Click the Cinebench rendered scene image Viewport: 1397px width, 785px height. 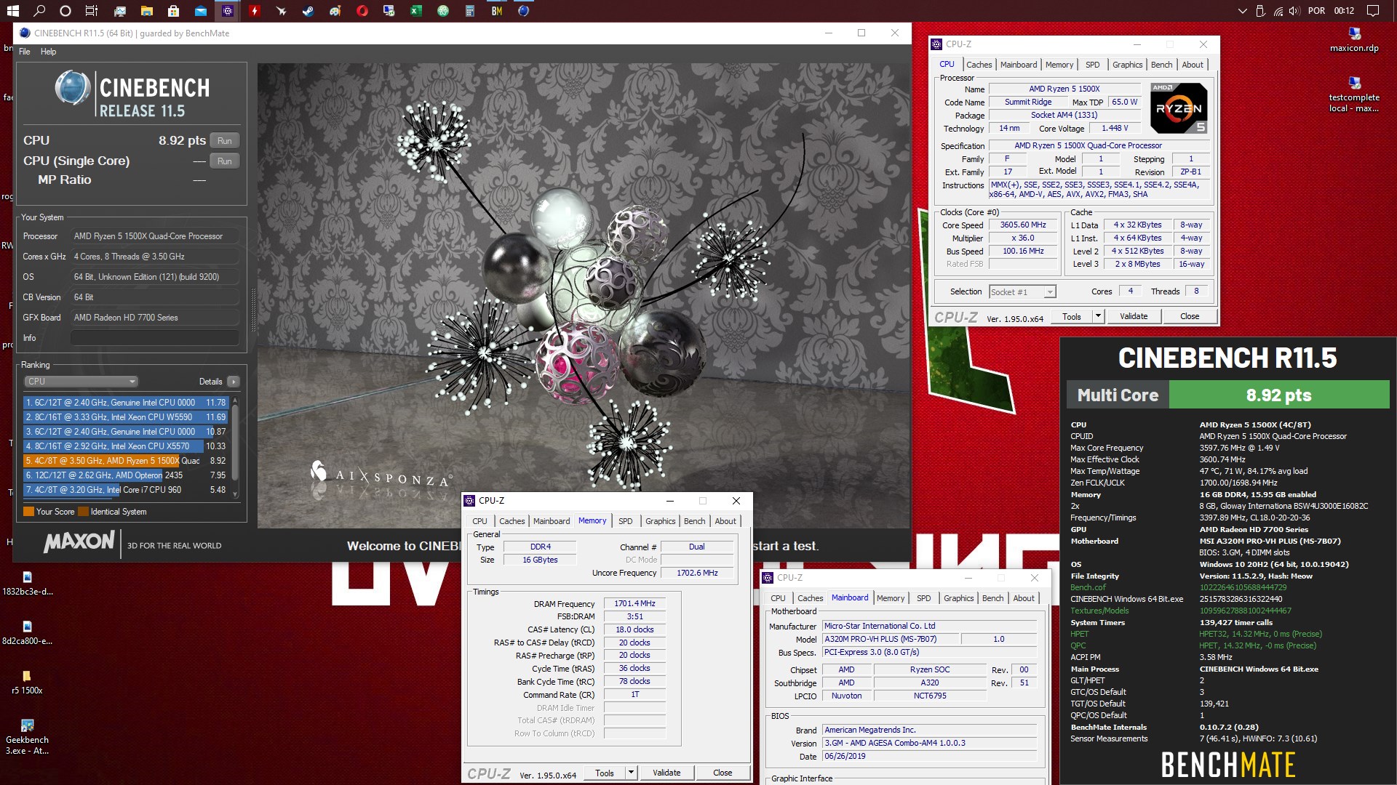pos(583,295)
